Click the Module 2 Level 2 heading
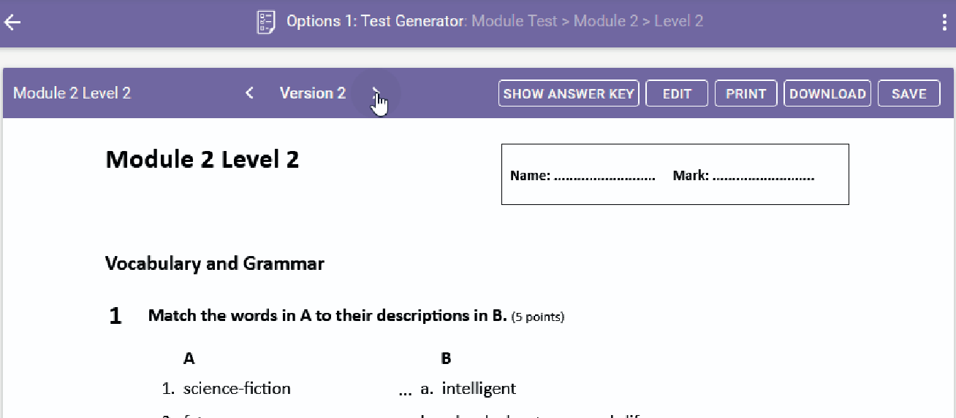The image size is (956, 418). point(202,159)
